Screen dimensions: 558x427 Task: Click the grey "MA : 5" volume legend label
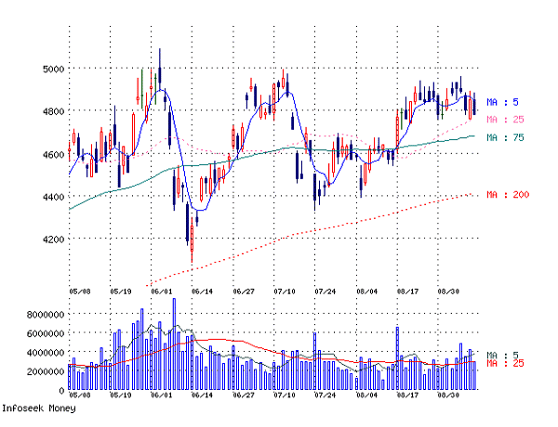[x=502, y=356]
